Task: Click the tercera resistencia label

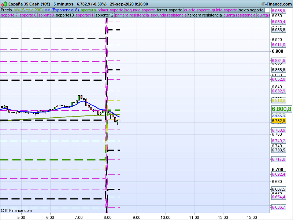Action: [x=205, y=15]
